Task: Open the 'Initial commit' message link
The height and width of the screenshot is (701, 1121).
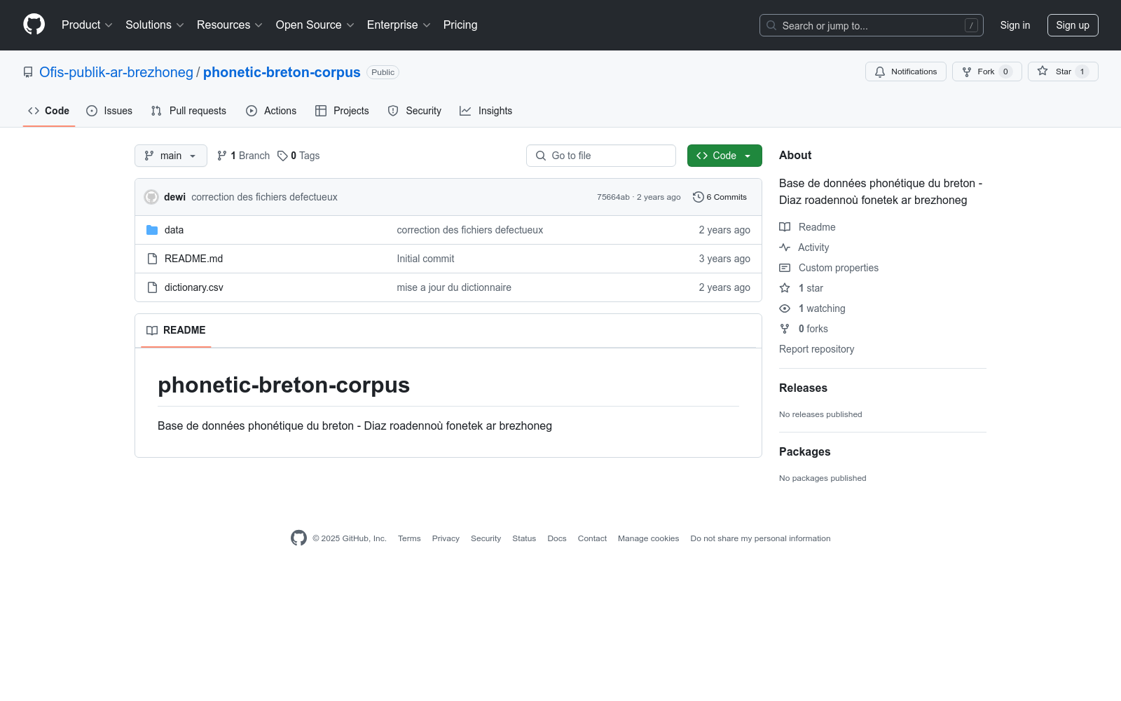Action: point(425,259)
